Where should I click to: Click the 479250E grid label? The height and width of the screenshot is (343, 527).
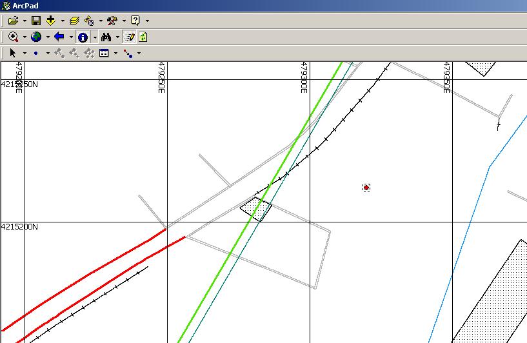161,77
